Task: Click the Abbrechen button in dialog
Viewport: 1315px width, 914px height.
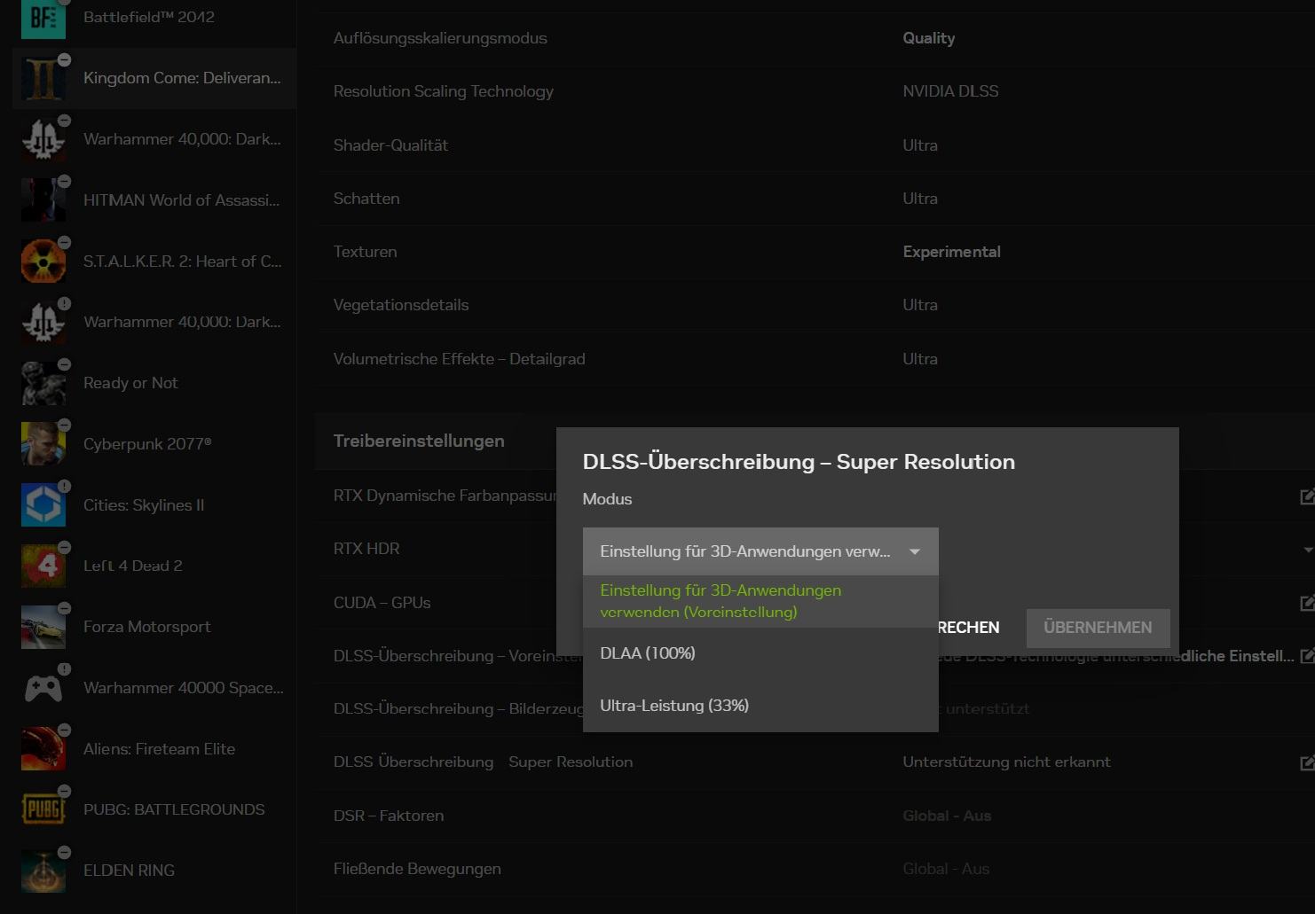Action: [967, 628]
